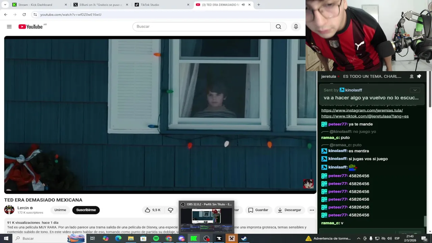Join the channel with Unirme button
Image resolution: width=432 pixels, height=243 pixels.
pyautogui.click(x=60, y=210)
